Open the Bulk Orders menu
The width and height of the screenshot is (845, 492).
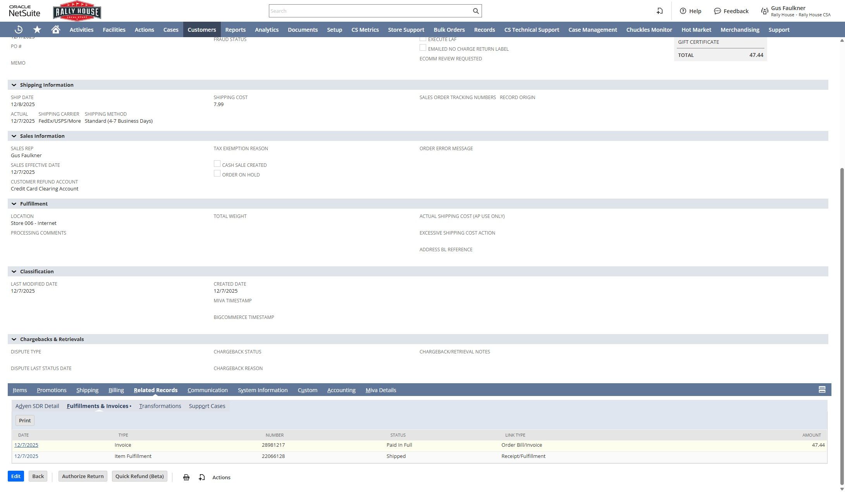449,29
